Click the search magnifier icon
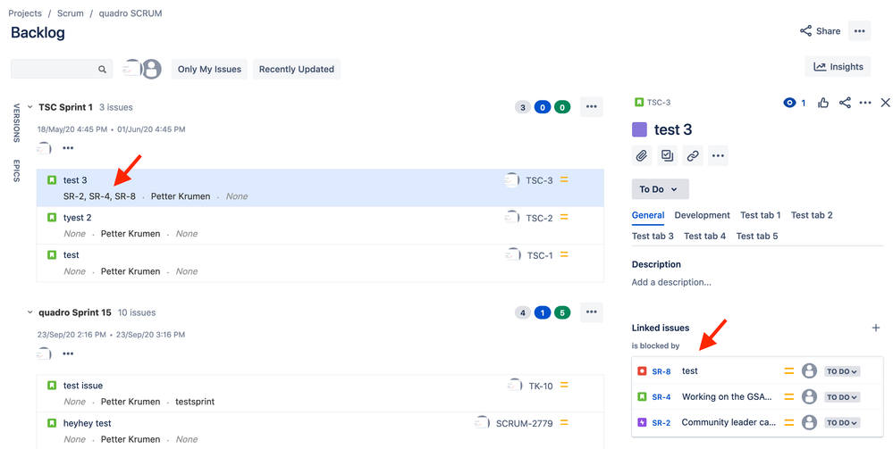This screenshot has height=449, width=893. 102,70
